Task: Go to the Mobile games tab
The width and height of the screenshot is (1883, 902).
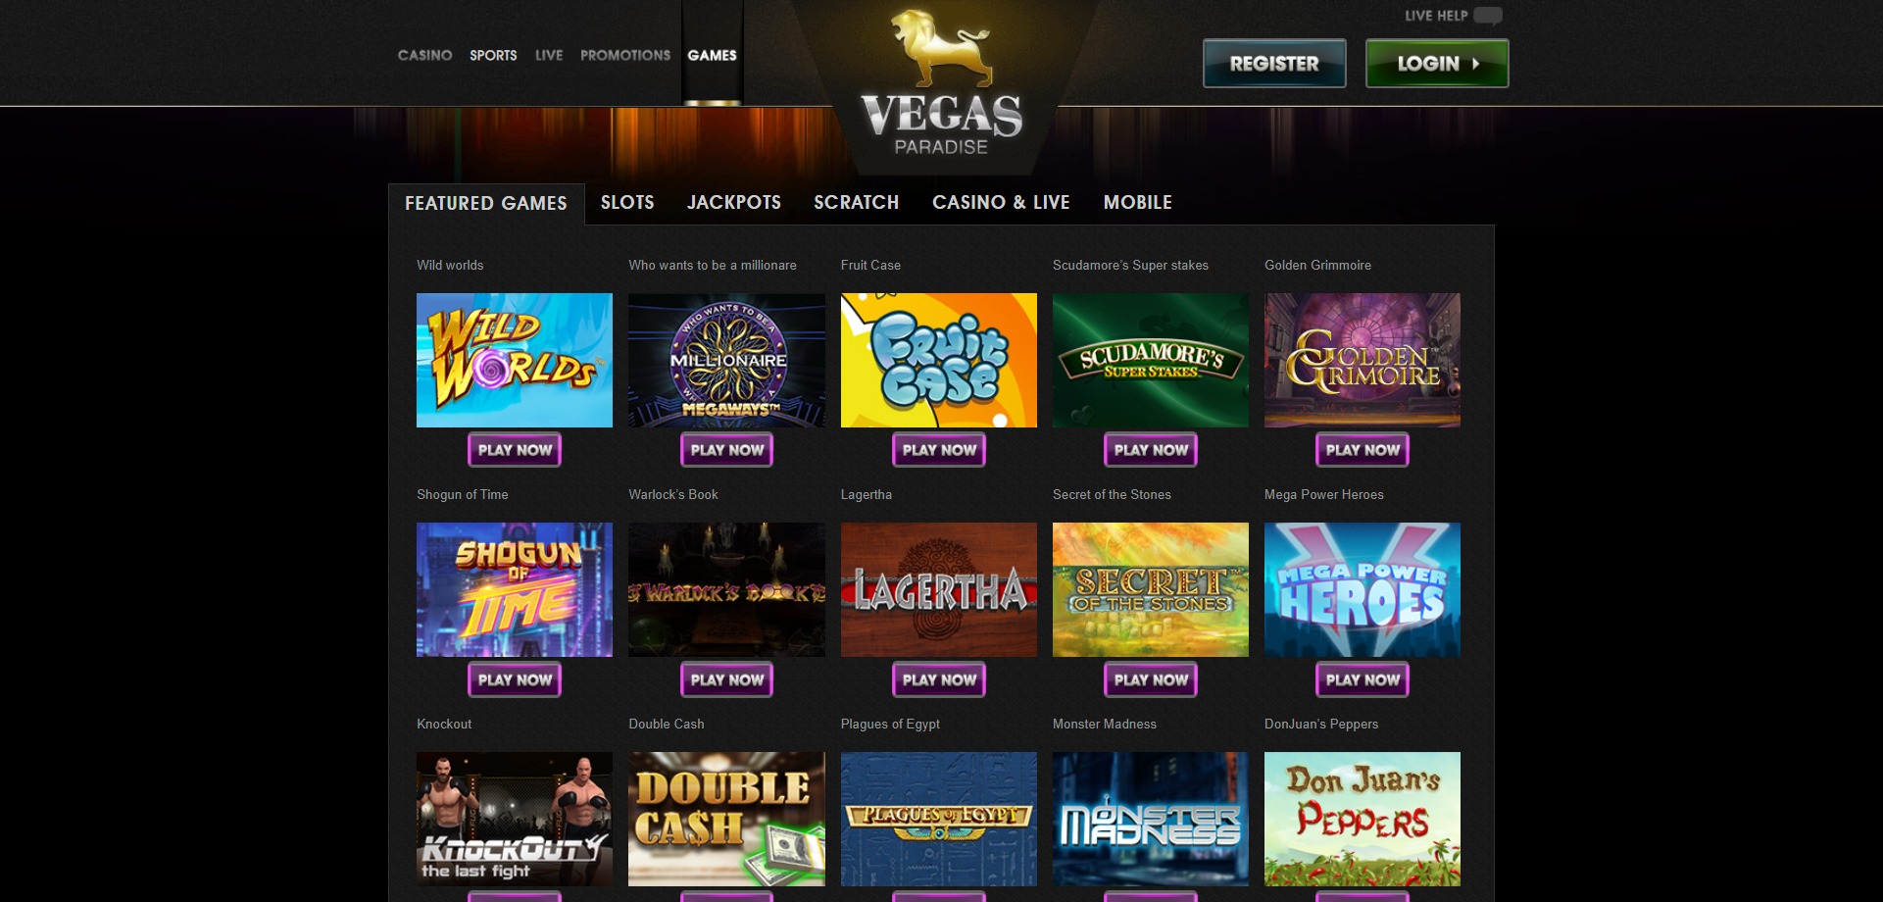Action: 1138,202
